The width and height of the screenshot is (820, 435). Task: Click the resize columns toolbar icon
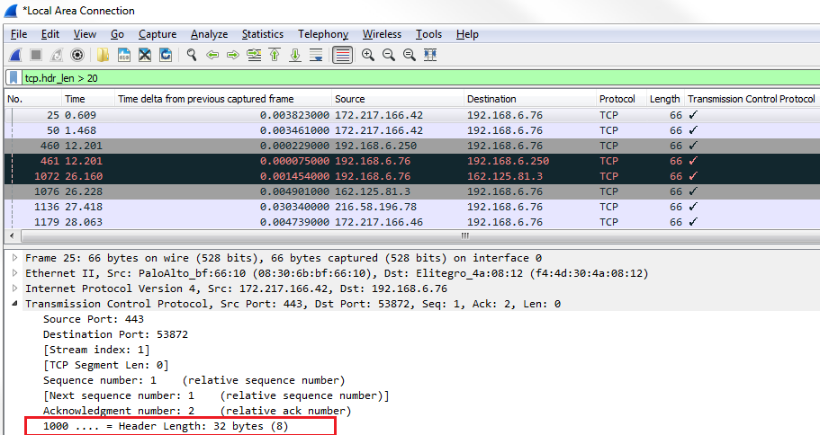[x=430, y=55]
